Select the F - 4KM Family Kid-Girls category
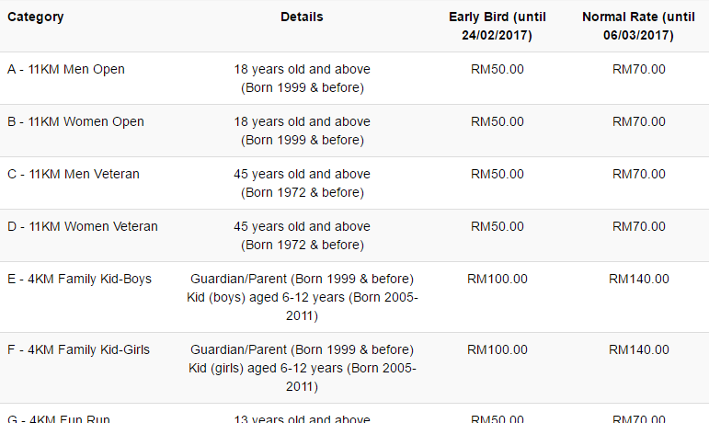The height and width of the screenshot is (423, 709). point(78,350)
